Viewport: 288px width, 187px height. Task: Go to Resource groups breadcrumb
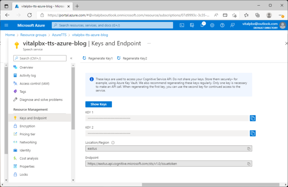[33, 35]
